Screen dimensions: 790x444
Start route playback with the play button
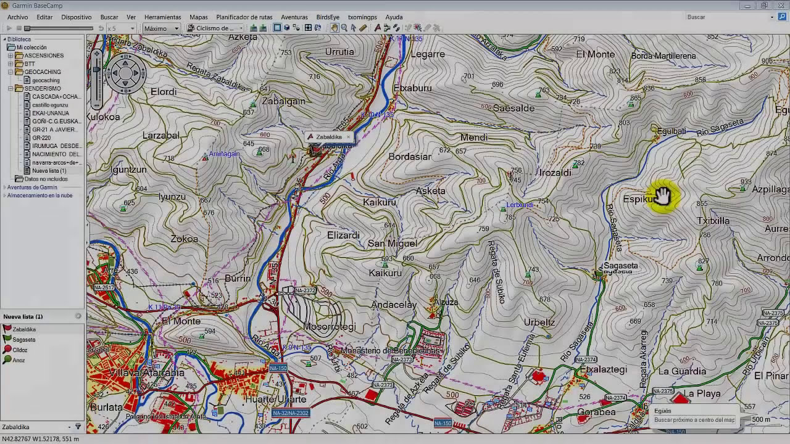pyautogui.click(x=9, y=28)
